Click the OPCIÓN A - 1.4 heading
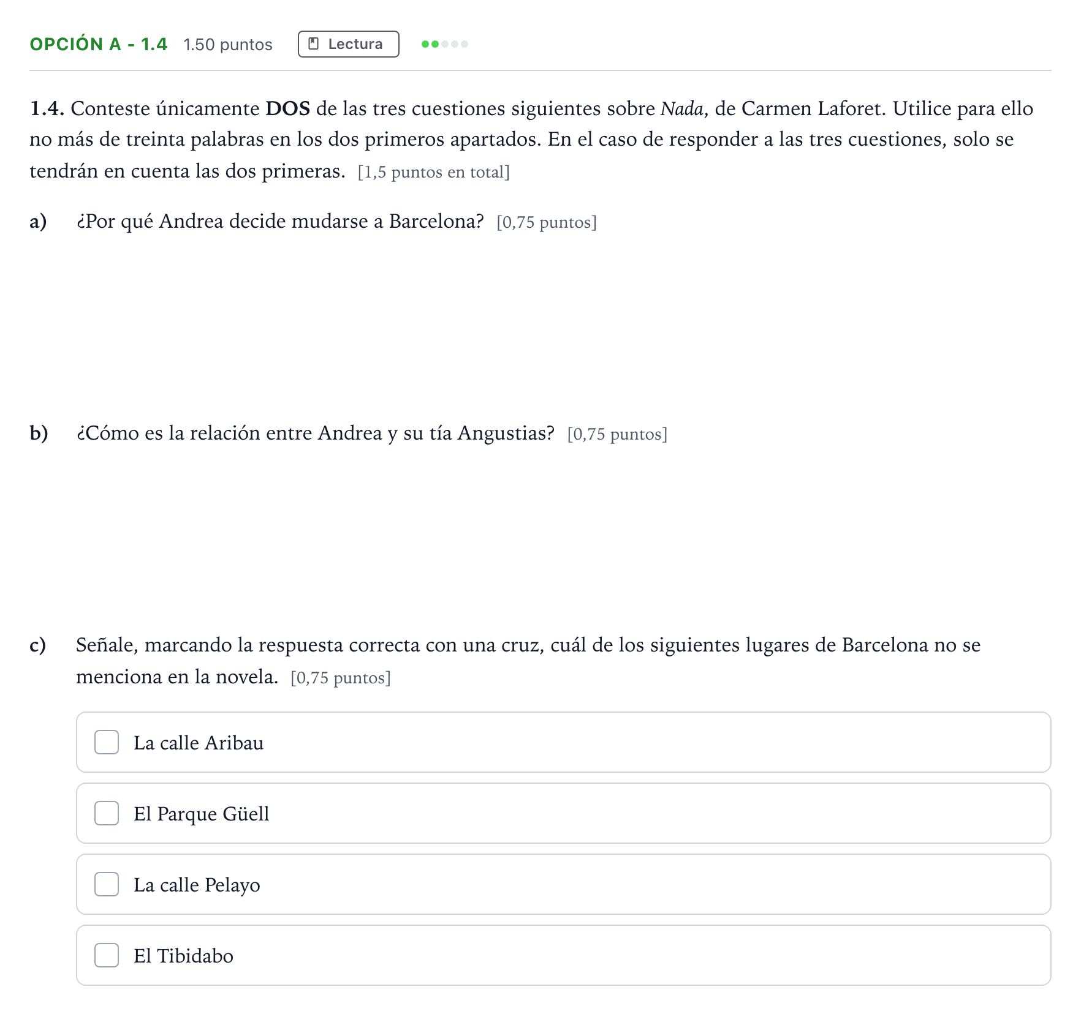 point(99,44)
